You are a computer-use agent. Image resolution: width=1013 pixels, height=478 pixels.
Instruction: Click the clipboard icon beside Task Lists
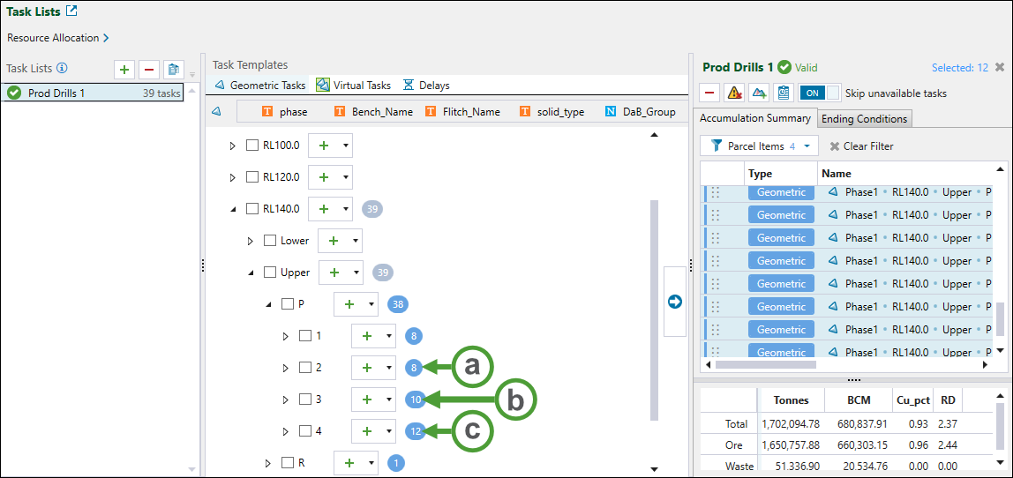click(x=173, y=69)
